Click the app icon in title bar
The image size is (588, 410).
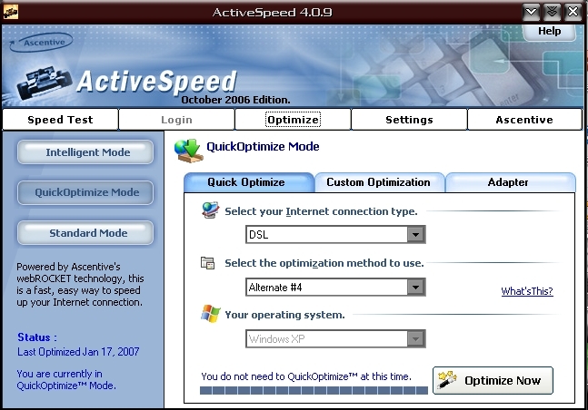(11, 13)
